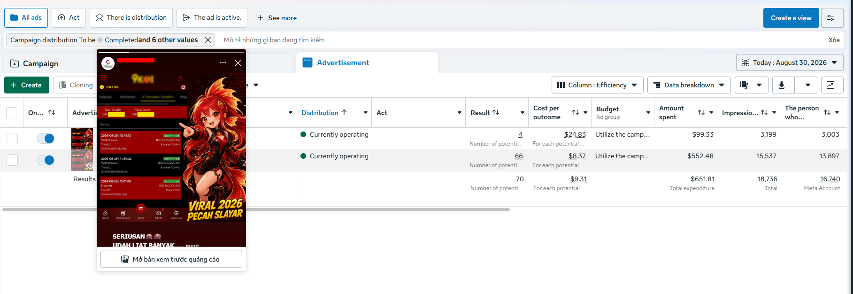The width and height of the screenshot is (853, 294).
Task: Click the download export icon
Action: (782, 85)
